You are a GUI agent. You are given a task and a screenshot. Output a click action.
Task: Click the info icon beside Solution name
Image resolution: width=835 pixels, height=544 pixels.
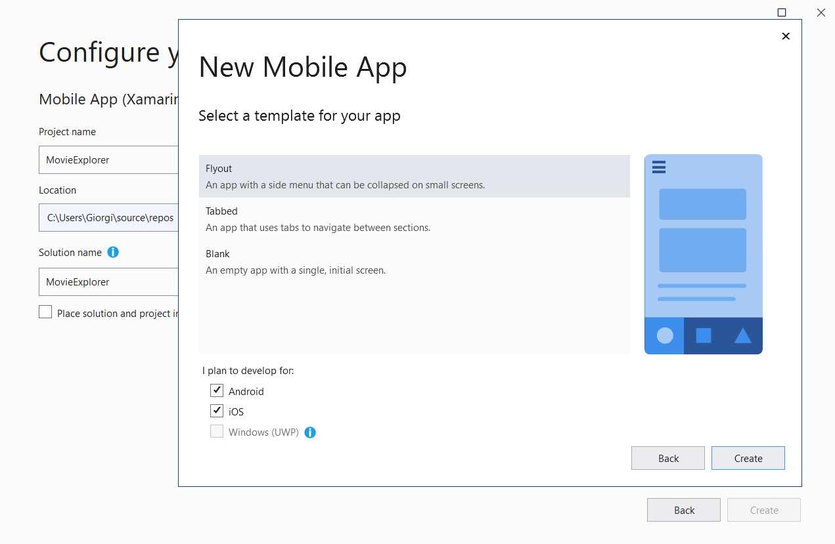pyautogui.click(x=113, y=252)
